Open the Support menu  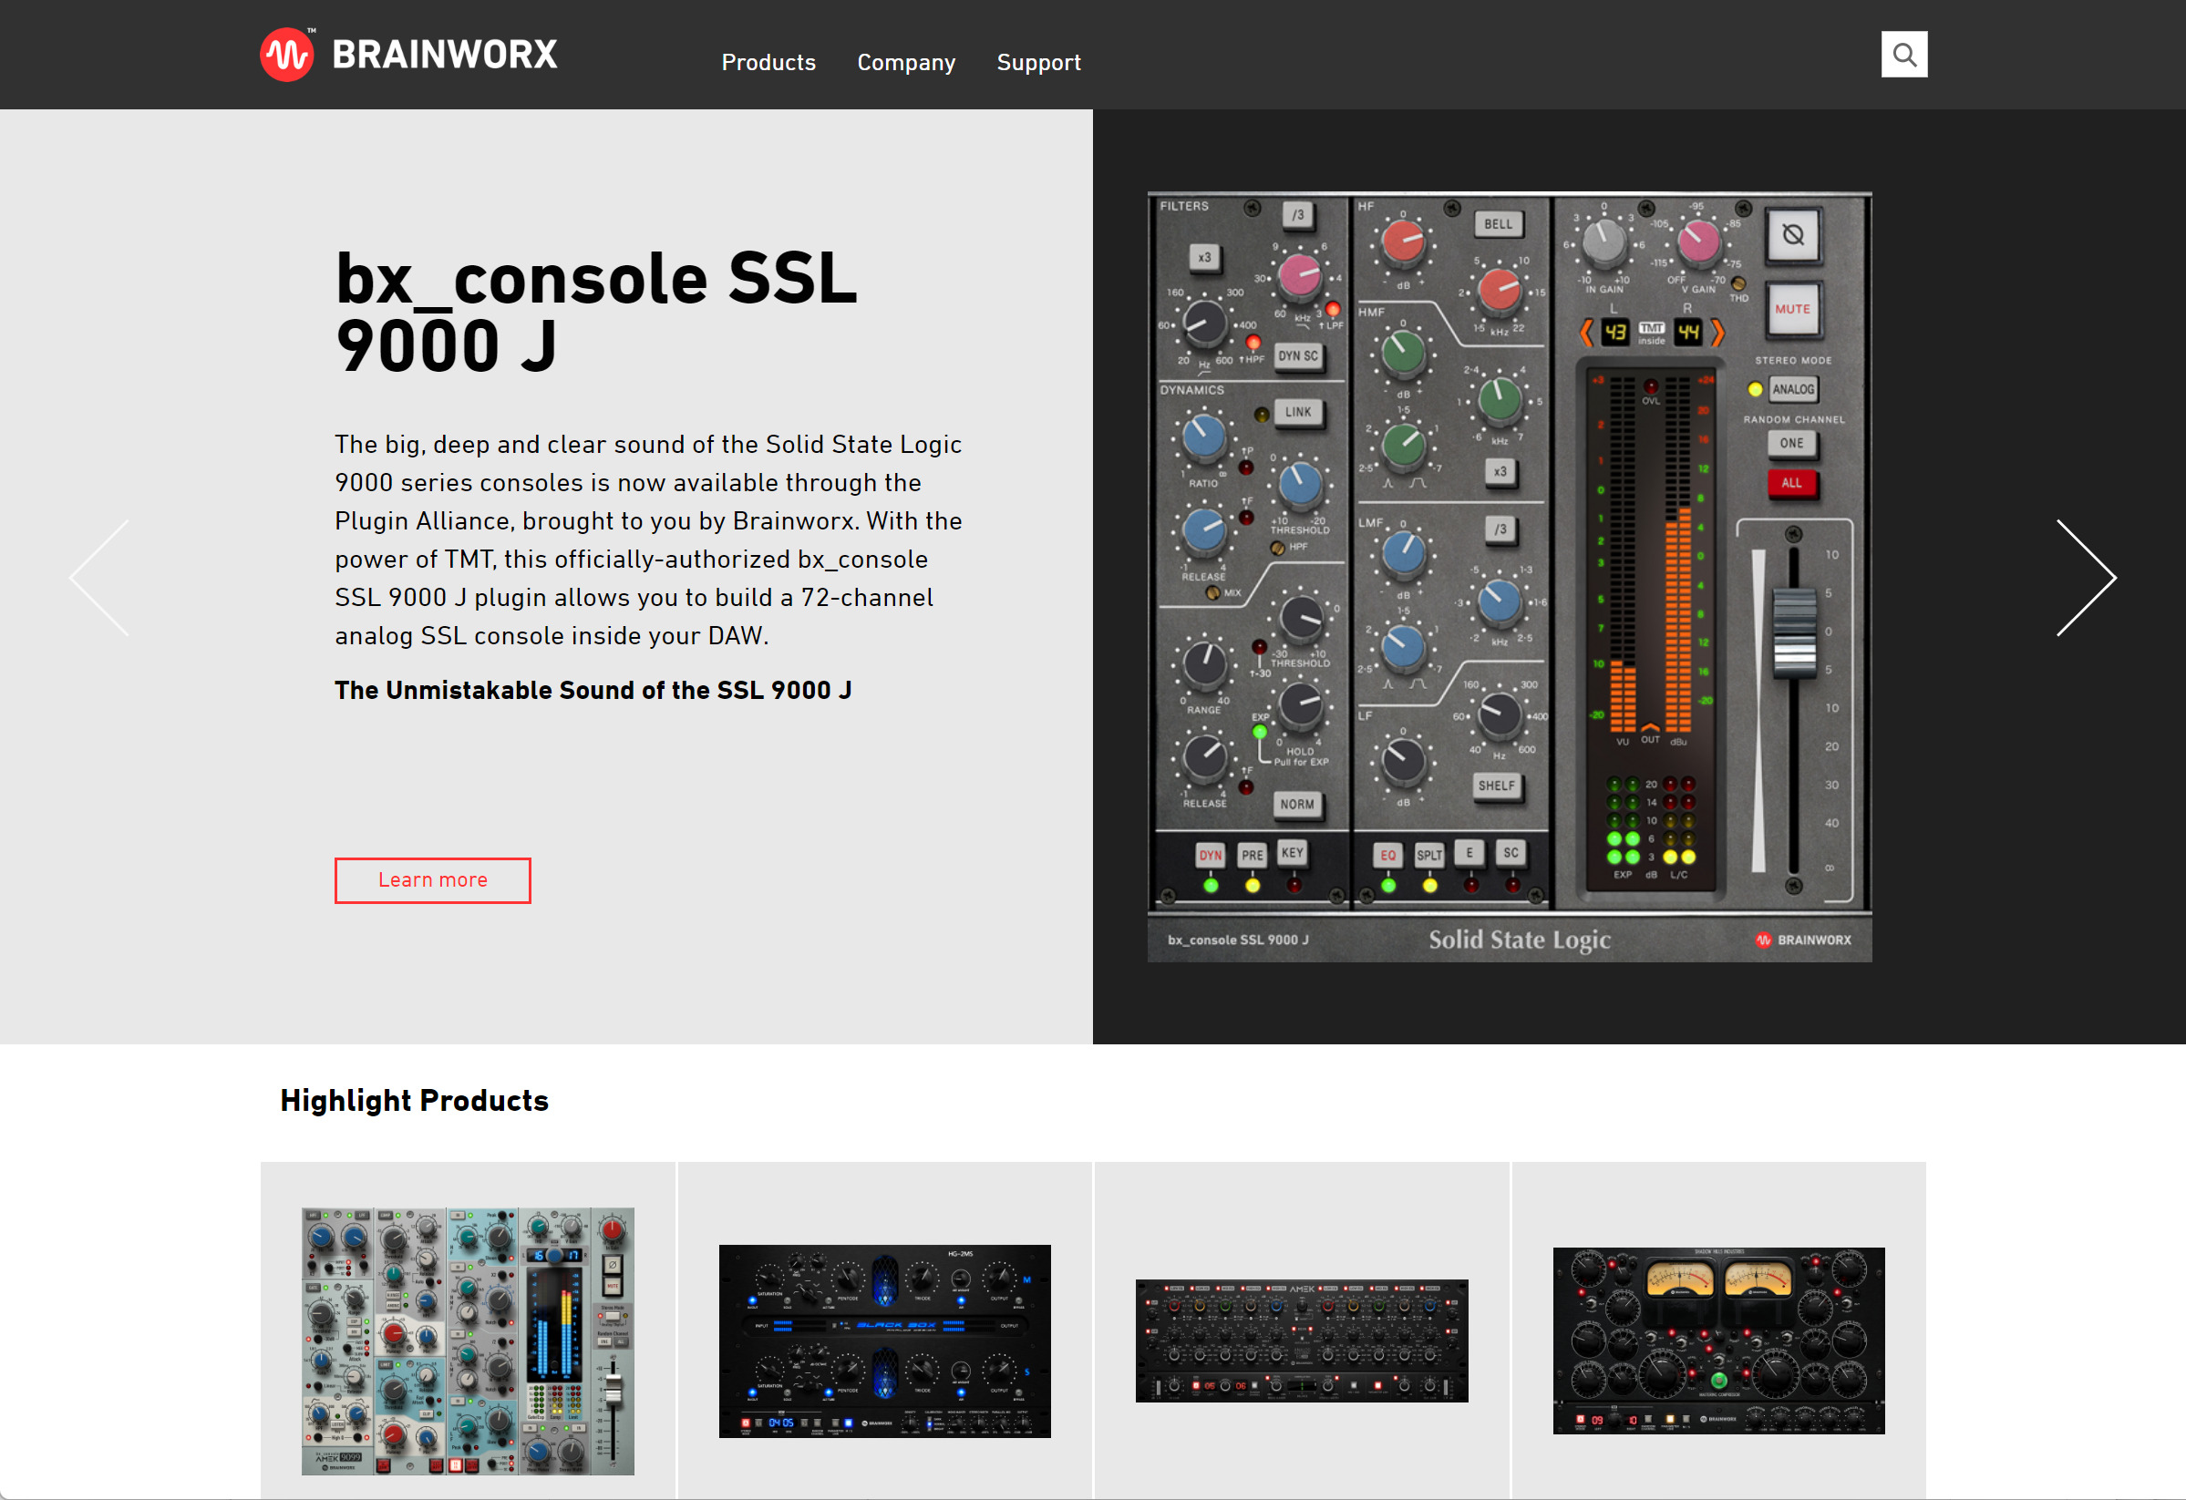click(1038, 62)
